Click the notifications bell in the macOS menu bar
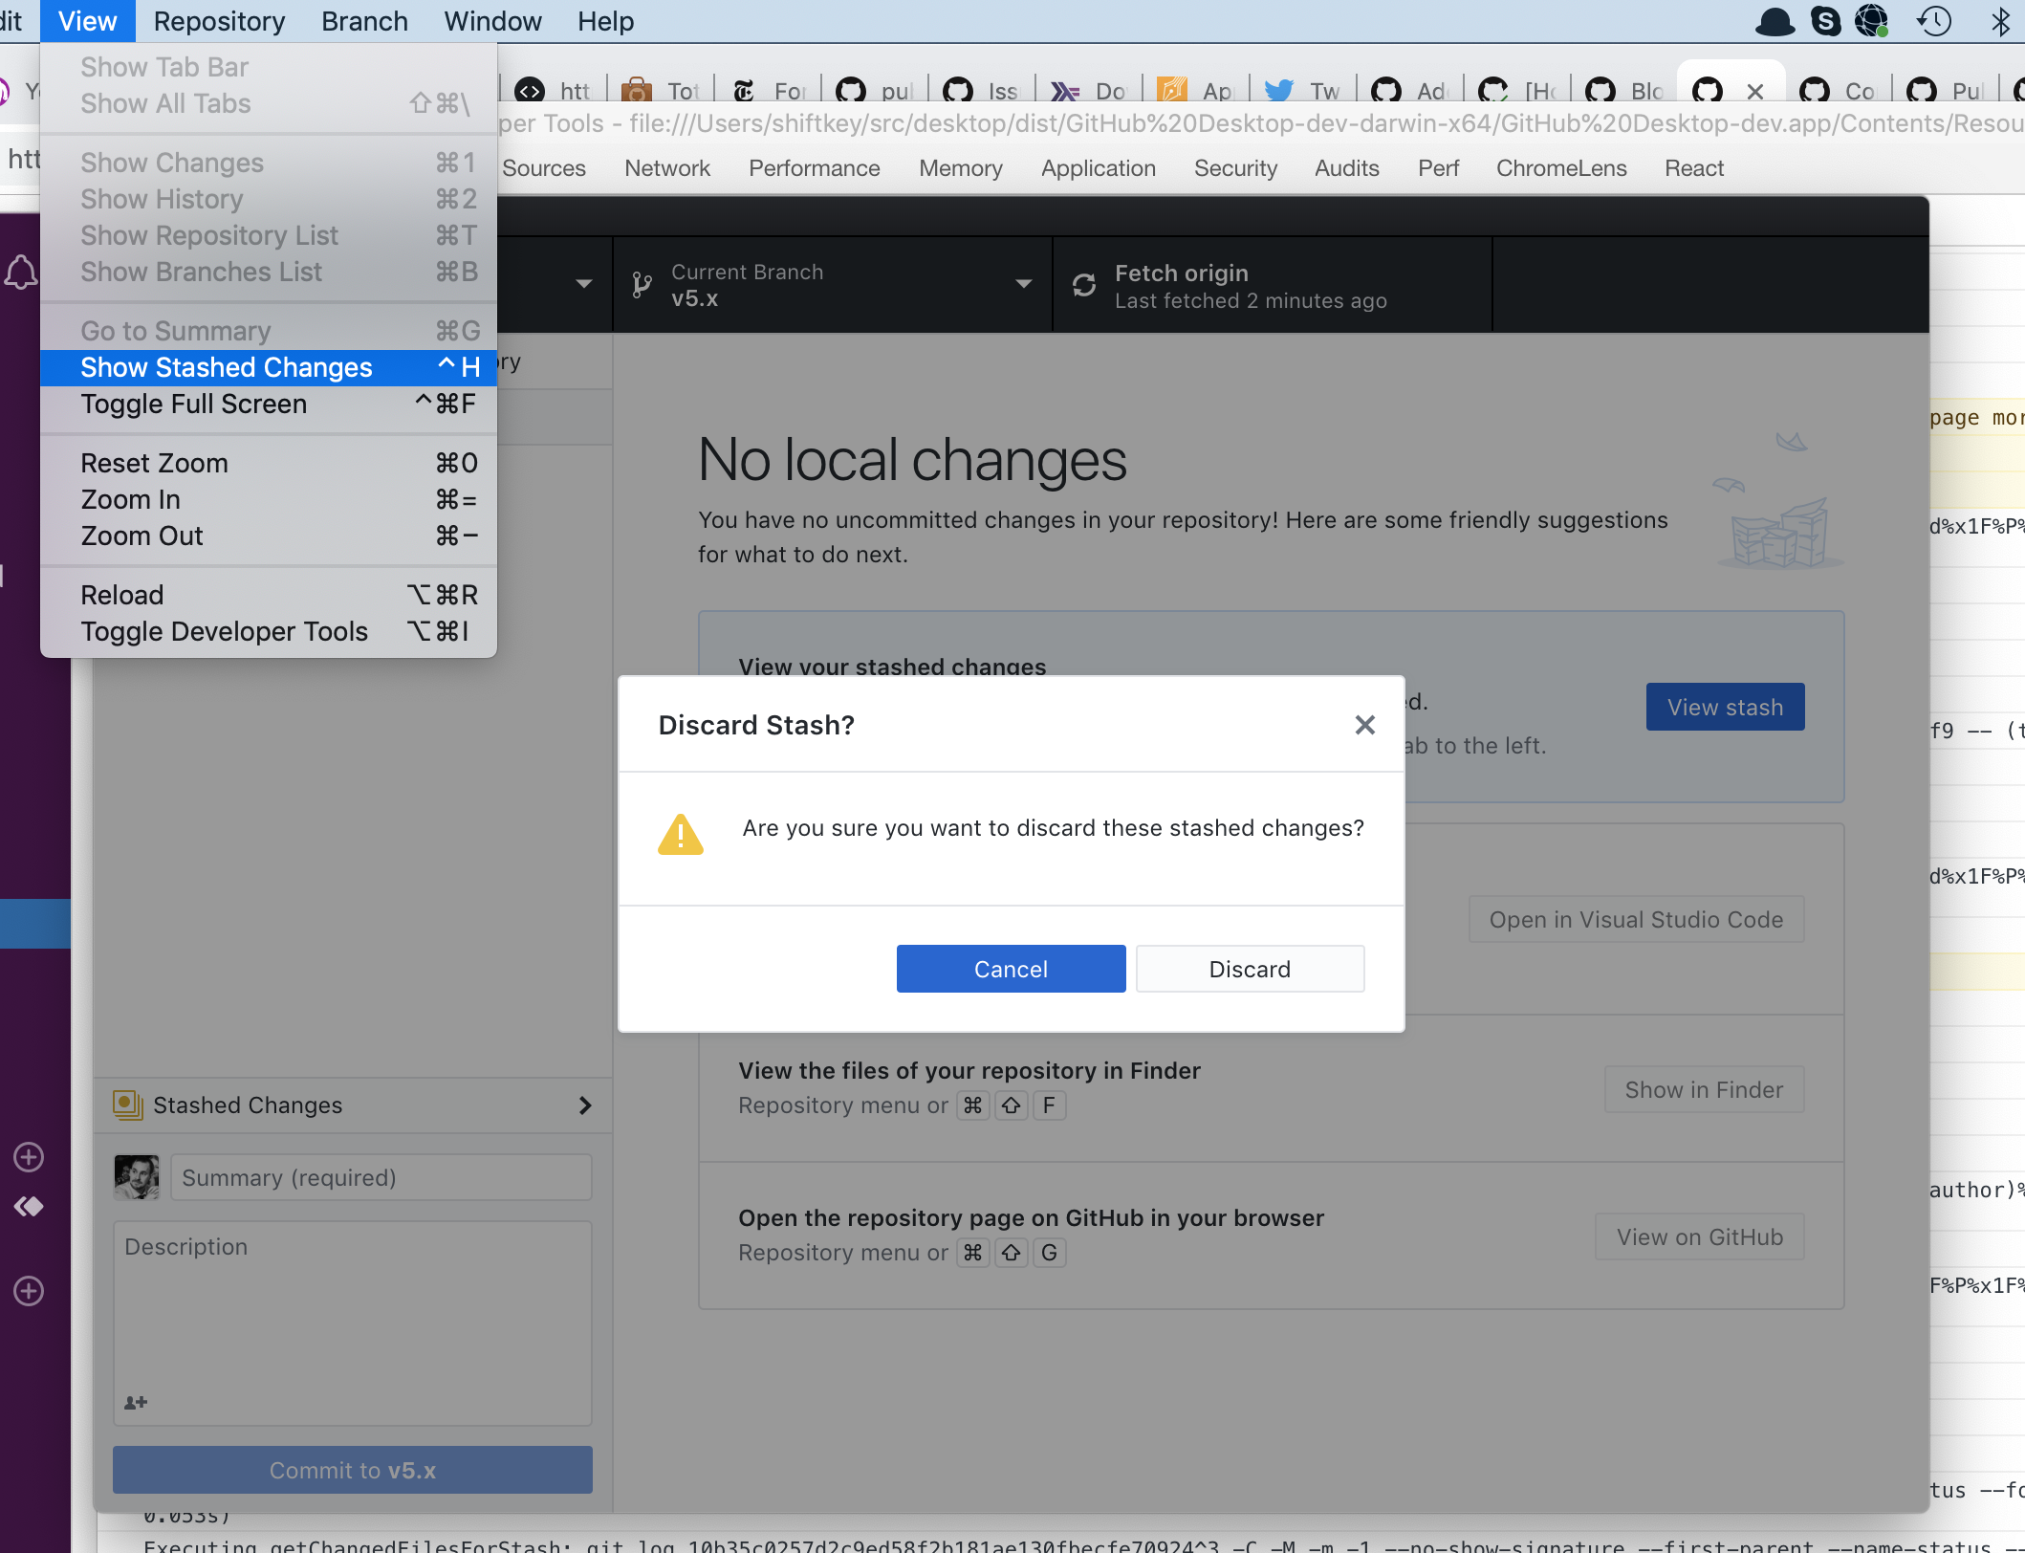 click(x=1775, y=20)
